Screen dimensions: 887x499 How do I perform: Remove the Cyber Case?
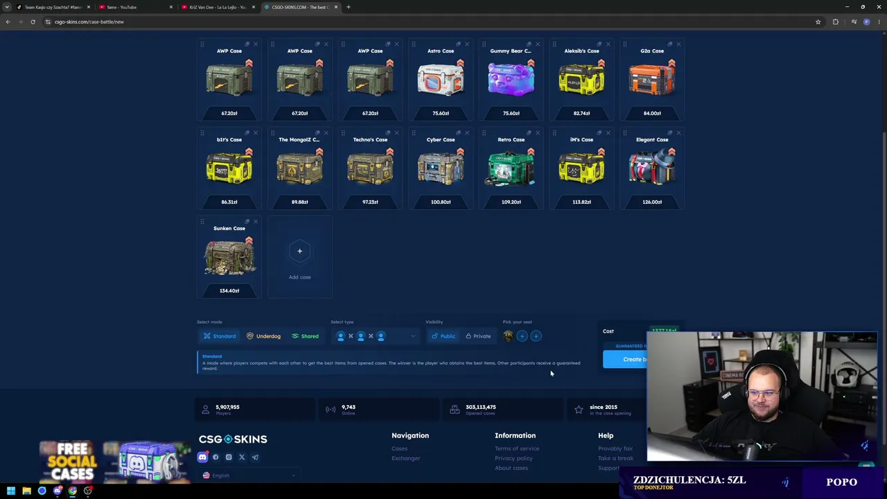pos(466,133)
